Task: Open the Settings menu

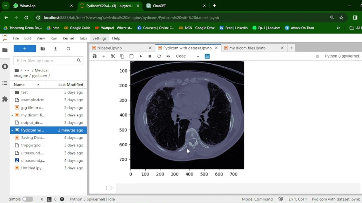Action: coord(100,38)
